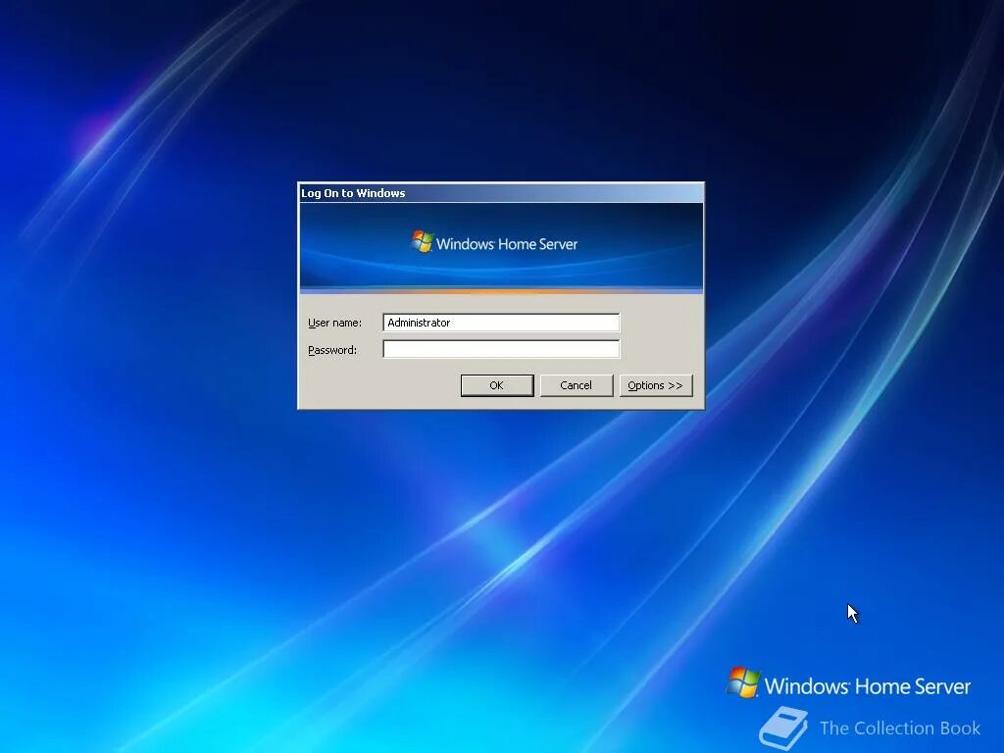Focus the User name field containing Administrator
Image resolution: width=1004 pixels, height=753 pixels.
point(501,323)
